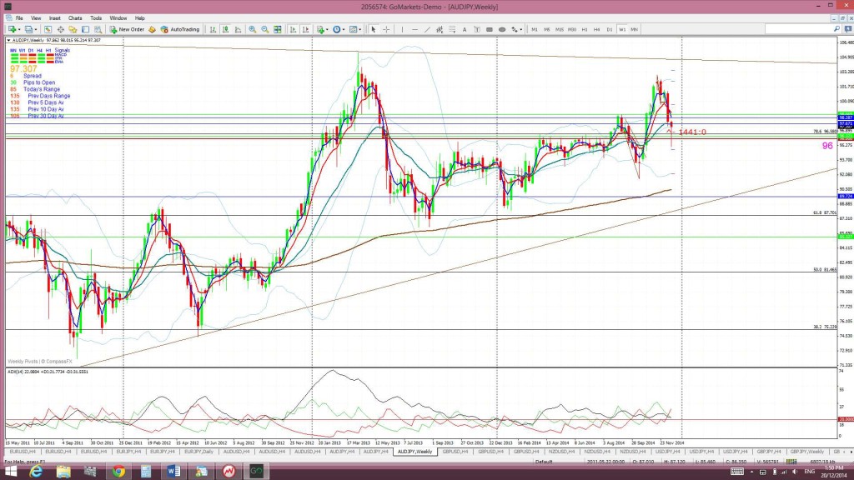Tile chart windows icon
Screen dimensions: 854x480
pyautogui.click(x=277, y=29)
